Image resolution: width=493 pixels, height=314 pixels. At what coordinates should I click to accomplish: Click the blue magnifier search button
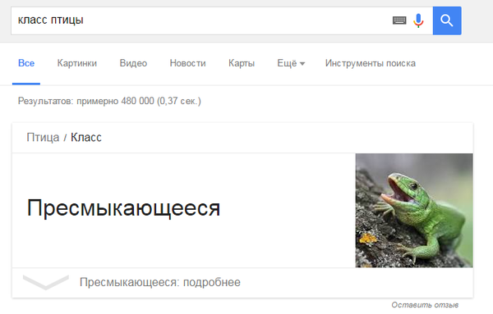[447, 20]
